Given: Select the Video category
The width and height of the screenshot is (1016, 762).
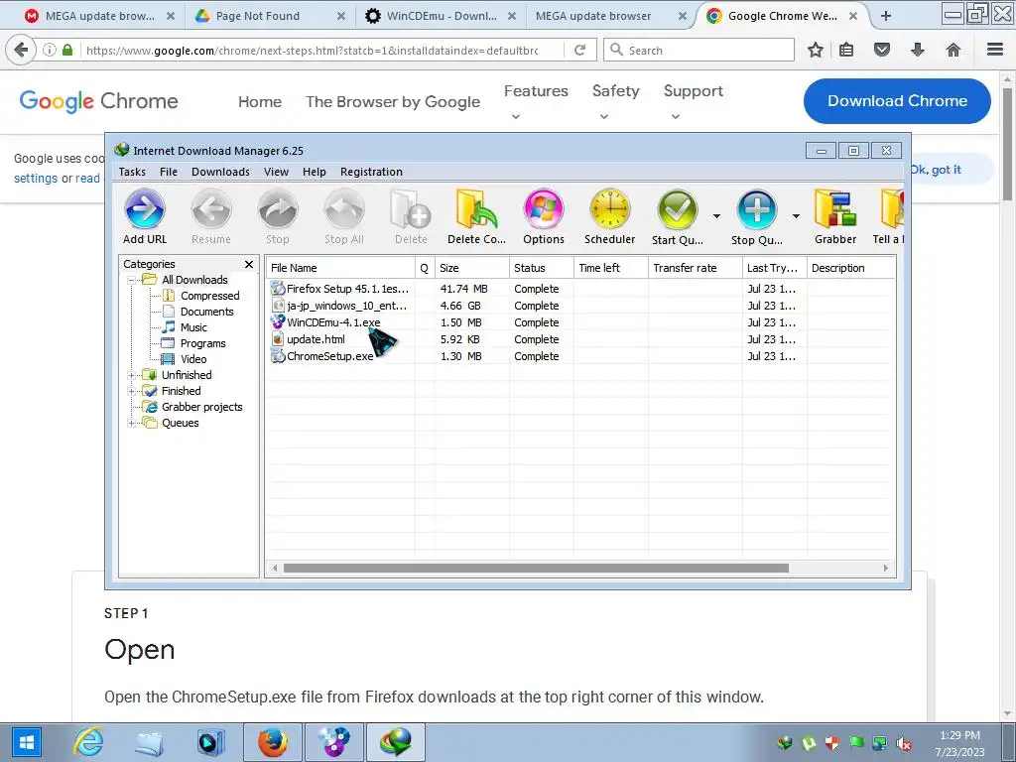Looking at the screenshot, I should (x=193, y=359).
